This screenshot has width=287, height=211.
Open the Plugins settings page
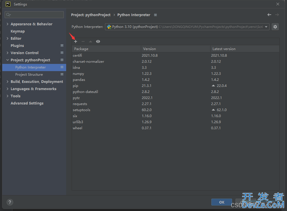17,45
